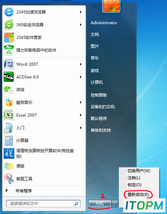Open the 2345加速浏览器 browser icon
This screenshot has height=214, width=167.
[x=9, y=12]
